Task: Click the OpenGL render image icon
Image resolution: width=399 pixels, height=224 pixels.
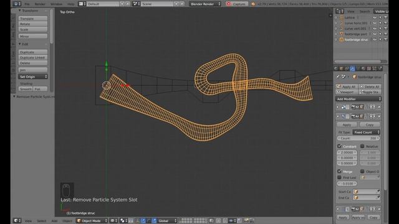Action: (x=246, y=221)
